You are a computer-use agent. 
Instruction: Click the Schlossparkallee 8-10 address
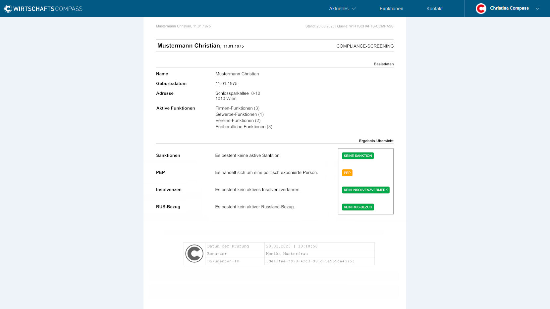coord(238,93)
